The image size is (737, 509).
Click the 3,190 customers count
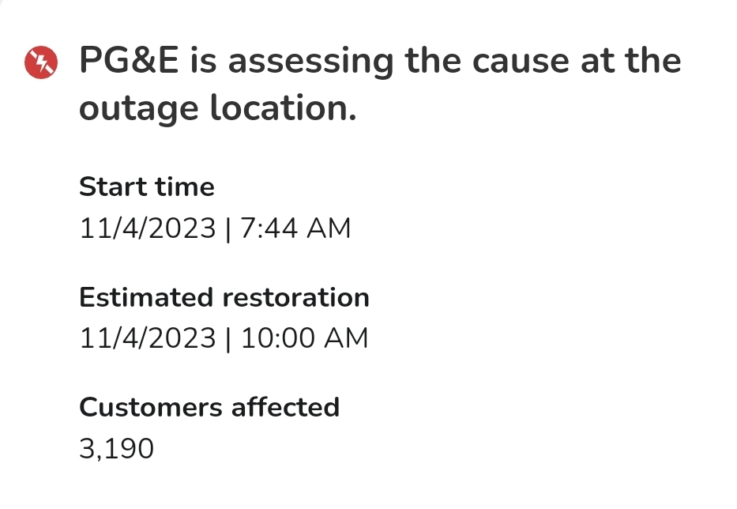[x=117, y=449]
